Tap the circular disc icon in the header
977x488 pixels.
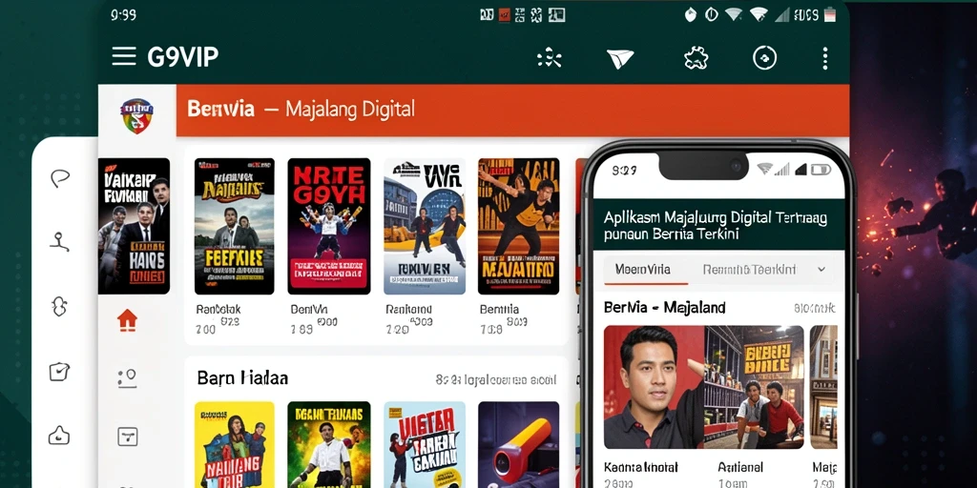pyautogui.click(x=764, y=58)
